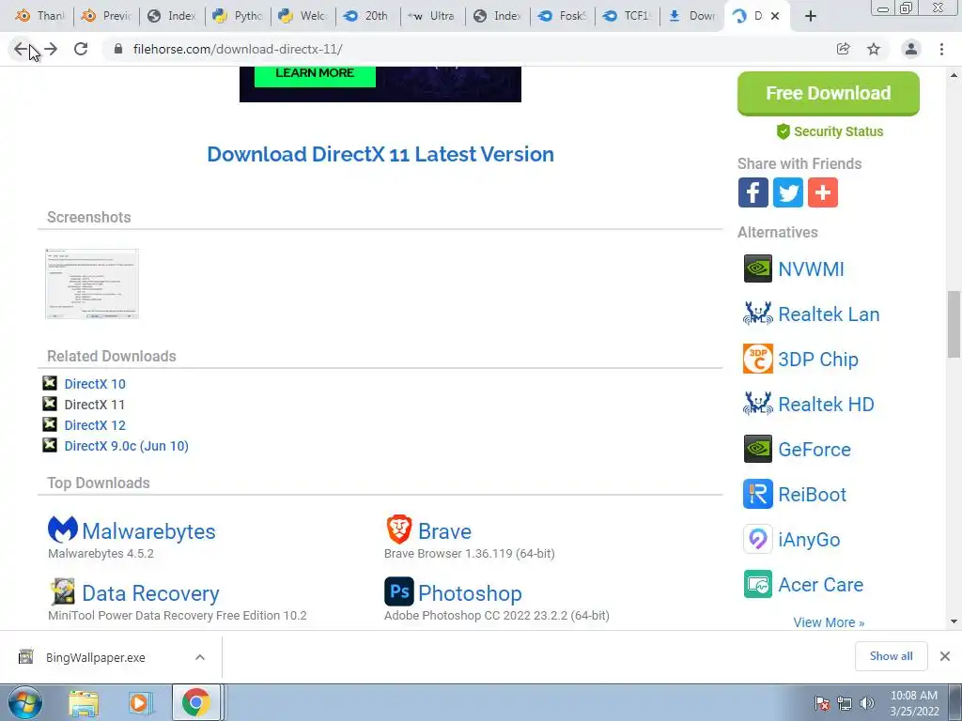Screen dimensions: 962x721
Task: Open the Malwarebytes download link
Action: pyautogui.click(x=148, y=531)
